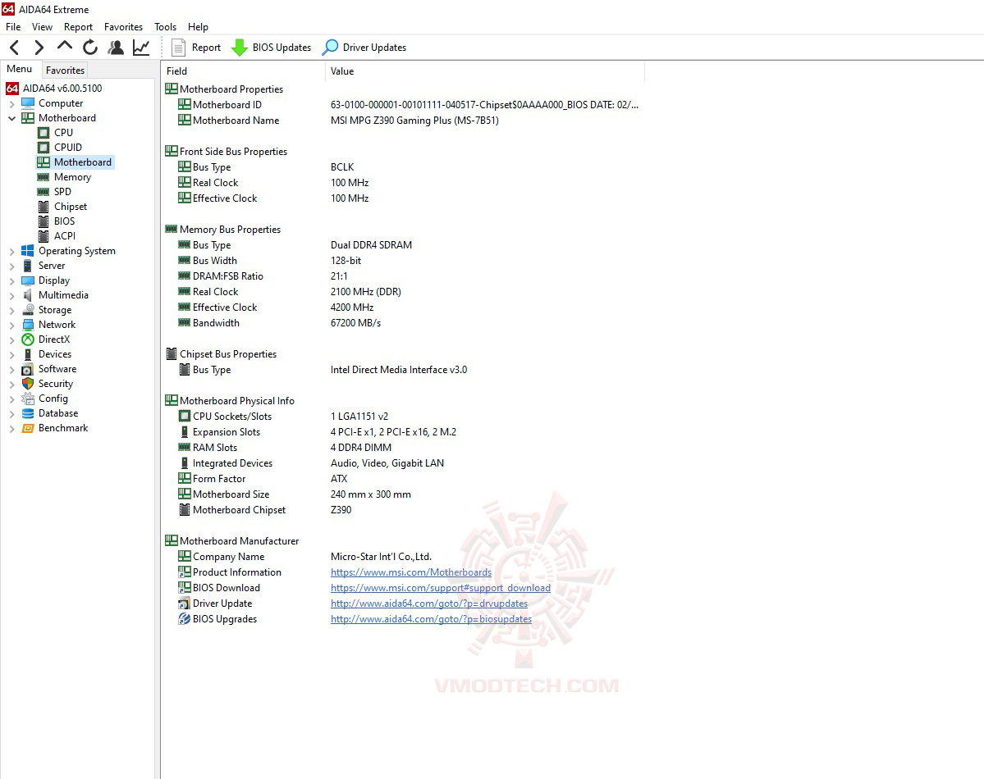Select the Expansion Slots row
The width and height of the screenshot is (984, 779).
click(x=401, y=432)
